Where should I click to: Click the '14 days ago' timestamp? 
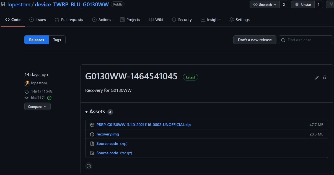coord(36,74)
